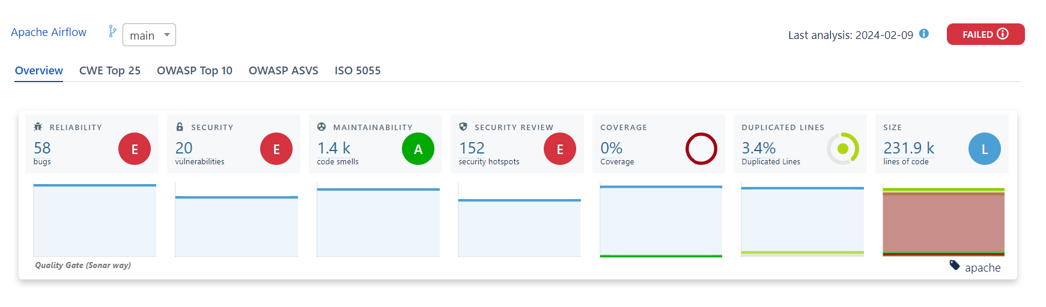Click the Reliability bug icon
Viewport: 1046px width, 307px height.
point(38,127)
